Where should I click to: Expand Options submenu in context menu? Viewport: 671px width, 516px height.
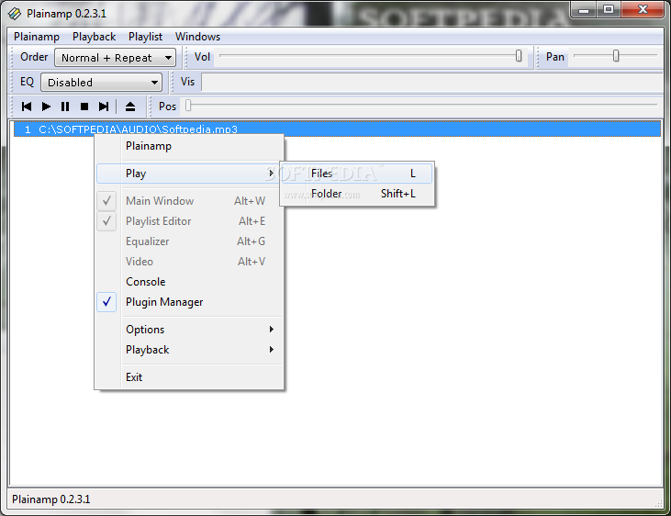pyautogui.click(x=189, y=330)
